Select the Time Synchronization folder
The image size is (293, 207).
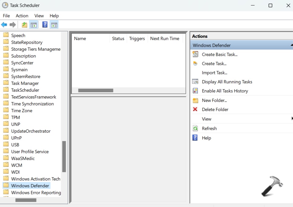click(32, 104)
